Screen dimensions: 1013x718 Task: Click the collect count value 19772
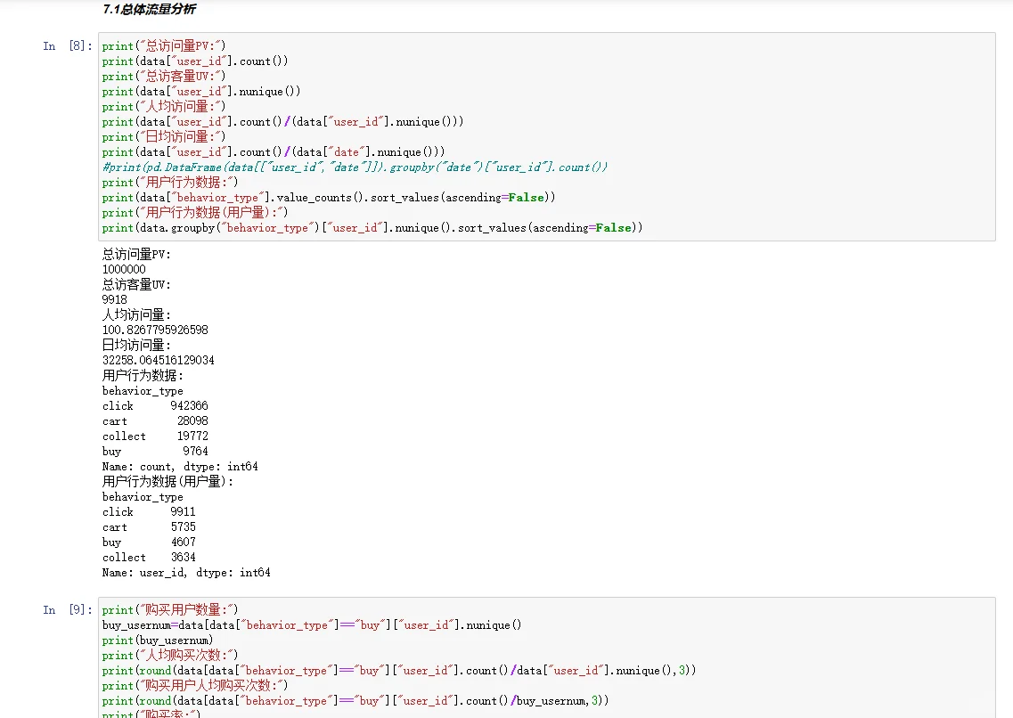(x=192, y=436)
